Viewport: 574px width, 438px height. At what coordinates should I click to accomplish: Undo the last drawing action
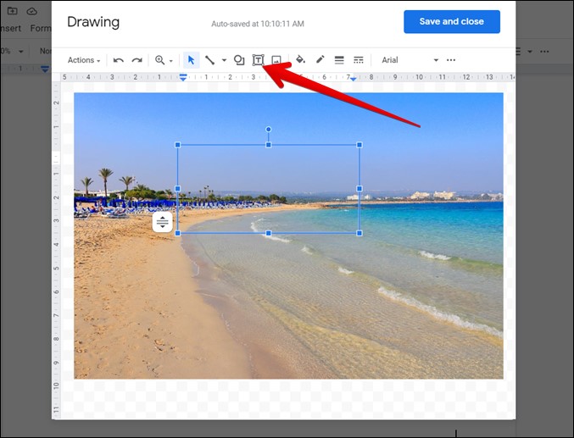[x=118, y=60]
